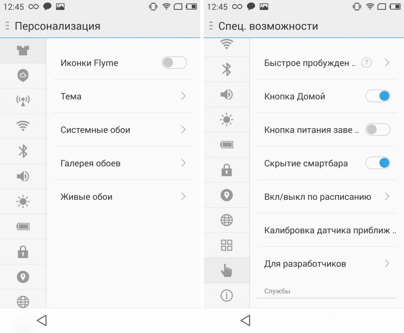
Task: Select the info circle about-phone icon
Action: pos(226,295)
